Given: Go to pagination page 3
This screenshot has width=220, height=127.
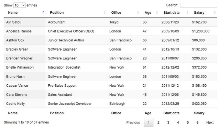Looking at the screenshot, I should pos(168,123).
